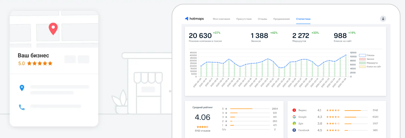Click the Ваш бизнес title
Viewport: 405px width, 138px height.
click(x=34, y=55)
